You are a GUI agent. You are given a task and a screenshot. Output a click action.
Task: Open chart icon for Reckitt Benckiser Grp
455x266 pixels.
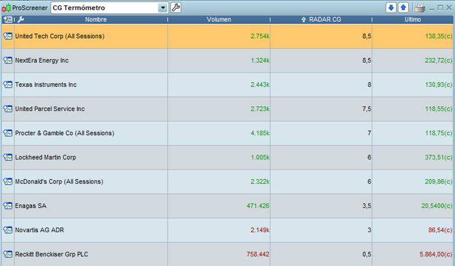coord(8,254)
